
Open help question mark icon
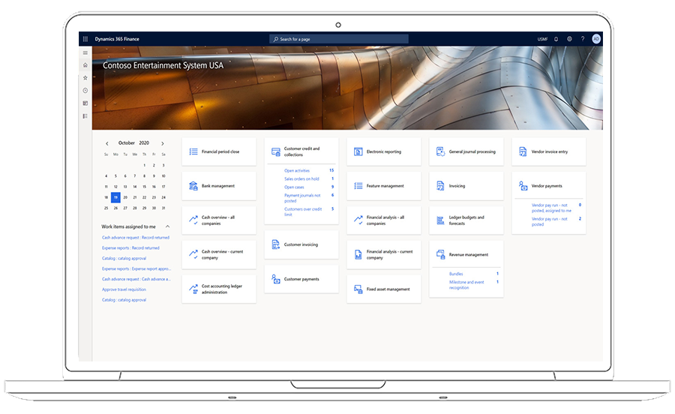583,39
